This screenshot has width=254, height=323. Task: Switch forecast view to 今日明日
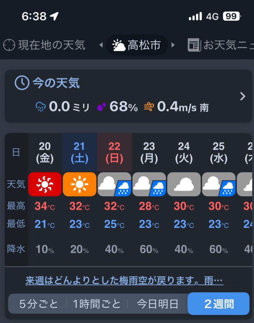(x=157, y=304)
